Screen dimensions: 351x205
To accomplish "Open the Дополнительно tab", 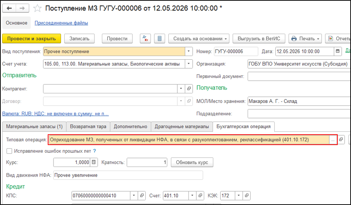I will (x=131, y=127).
